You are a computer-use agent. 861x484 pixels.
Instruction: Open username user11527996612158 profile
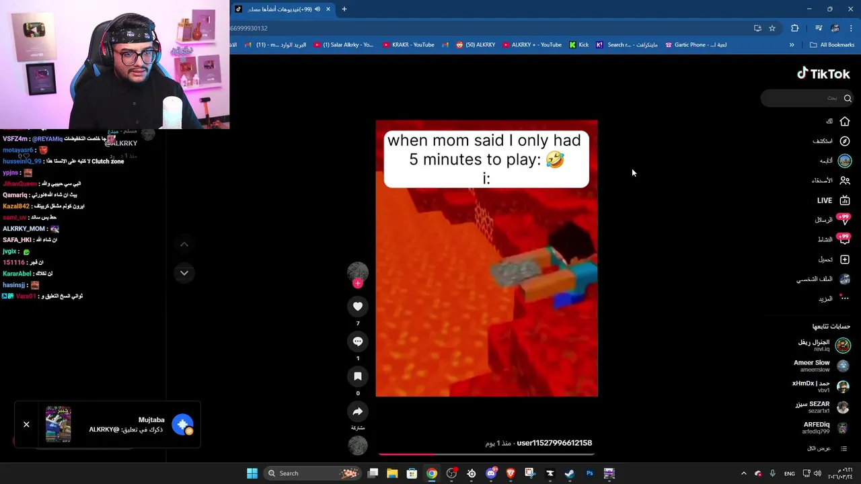point(554,443)
